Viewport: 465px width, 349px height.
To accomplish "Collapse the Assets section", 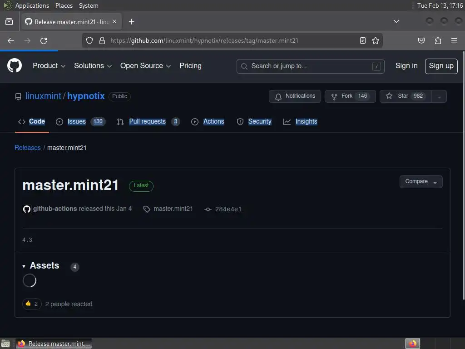I will [x=41, y=265].
